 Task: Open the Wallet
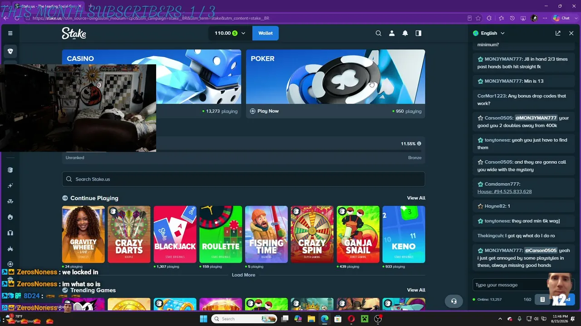(266, 33)
